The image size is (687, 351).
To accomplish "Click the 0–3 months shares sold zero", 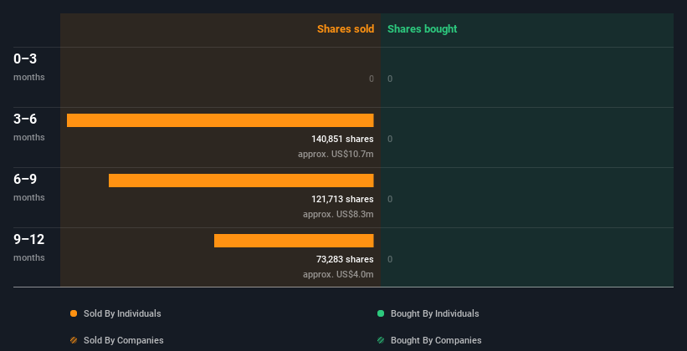I will click(x=372, y=79).
